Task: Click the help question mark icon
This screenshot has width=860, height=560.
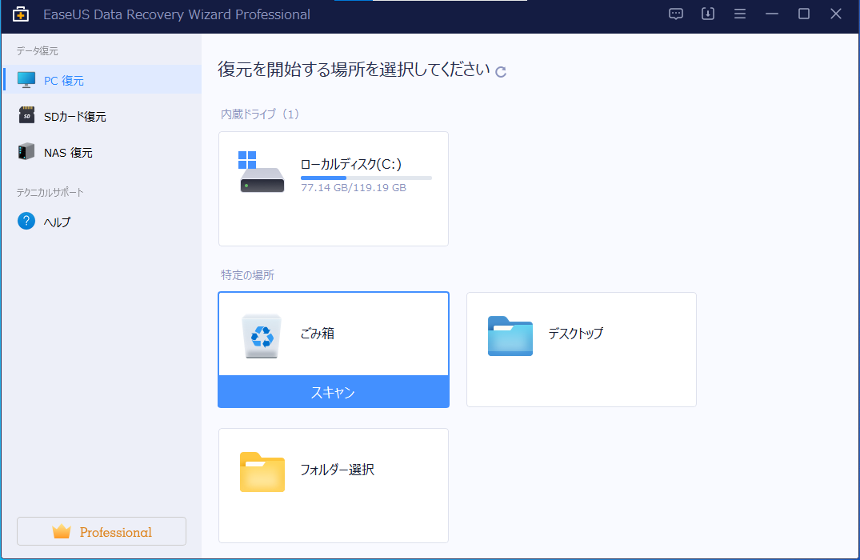Action: [x=26, y=221]
